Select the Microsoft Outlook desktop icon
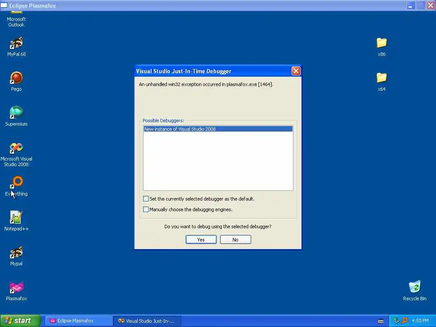 click(x=16, y=19)
